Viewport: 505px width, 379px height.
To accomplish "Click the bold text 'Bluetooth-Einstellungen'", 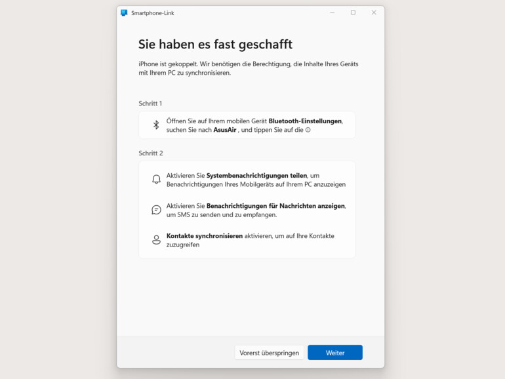I will click(305, 121).
